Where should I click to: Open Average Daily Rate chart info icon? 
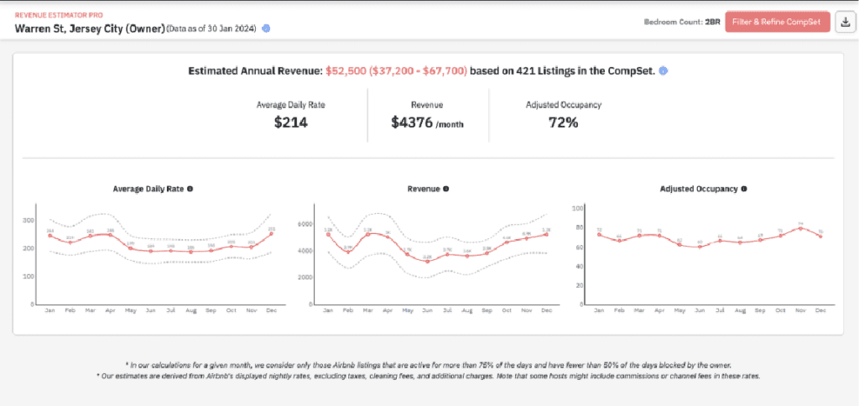[190, 189]
